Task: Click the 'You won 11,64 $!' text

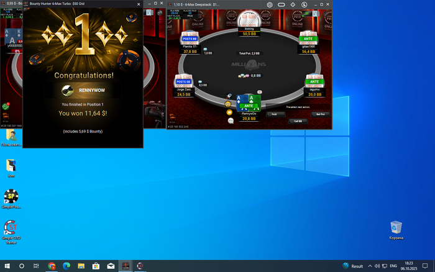Action: (x=83, y=113)
